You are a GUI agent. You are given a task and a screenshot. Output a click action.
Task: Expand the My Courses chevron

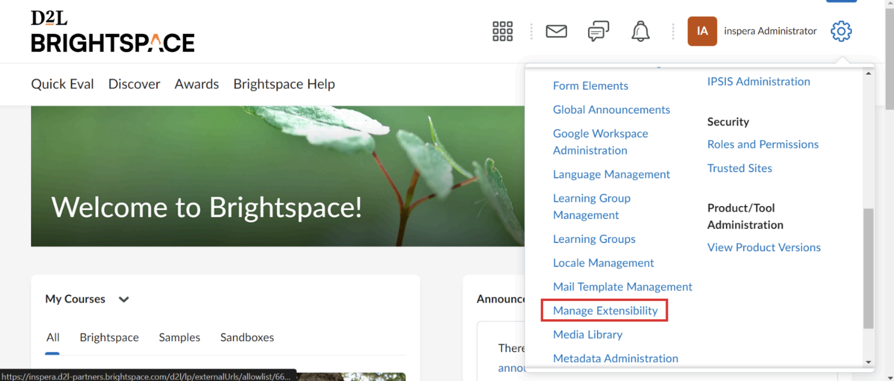(x=123, y=299)
